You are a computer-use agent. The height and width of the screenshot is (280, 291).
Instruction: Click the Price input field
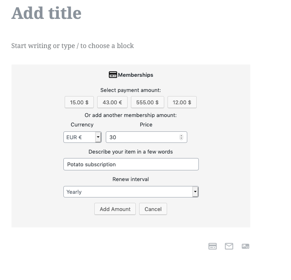pos(142,137)
